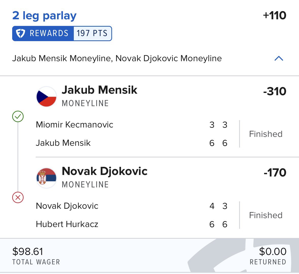Tap the -310 odds for Jakub Mensik

point(275,91)
